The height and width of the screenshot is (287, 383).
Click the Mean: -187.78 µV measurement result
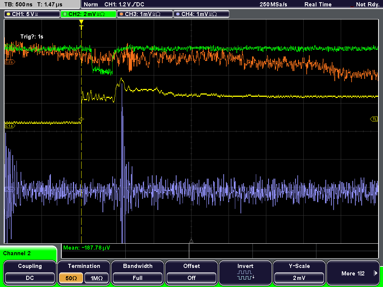click(x=87, y=248)
